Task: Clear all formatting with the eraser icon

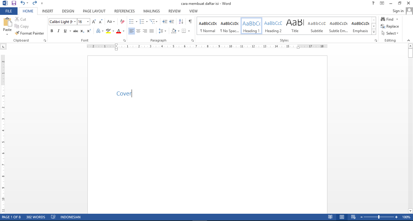Action: tap(122, 22)
